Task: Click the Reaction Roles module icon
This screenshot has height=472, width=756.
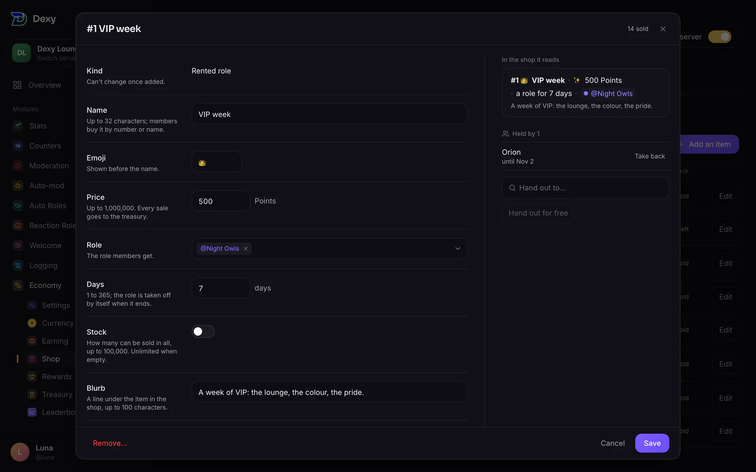Action: point(18,226)
